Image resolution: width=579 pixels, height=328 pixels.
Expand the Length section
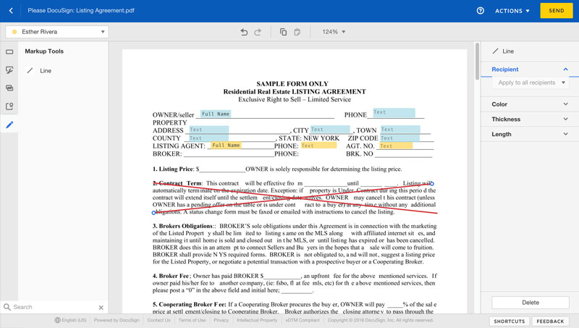(x=530, y=134)
